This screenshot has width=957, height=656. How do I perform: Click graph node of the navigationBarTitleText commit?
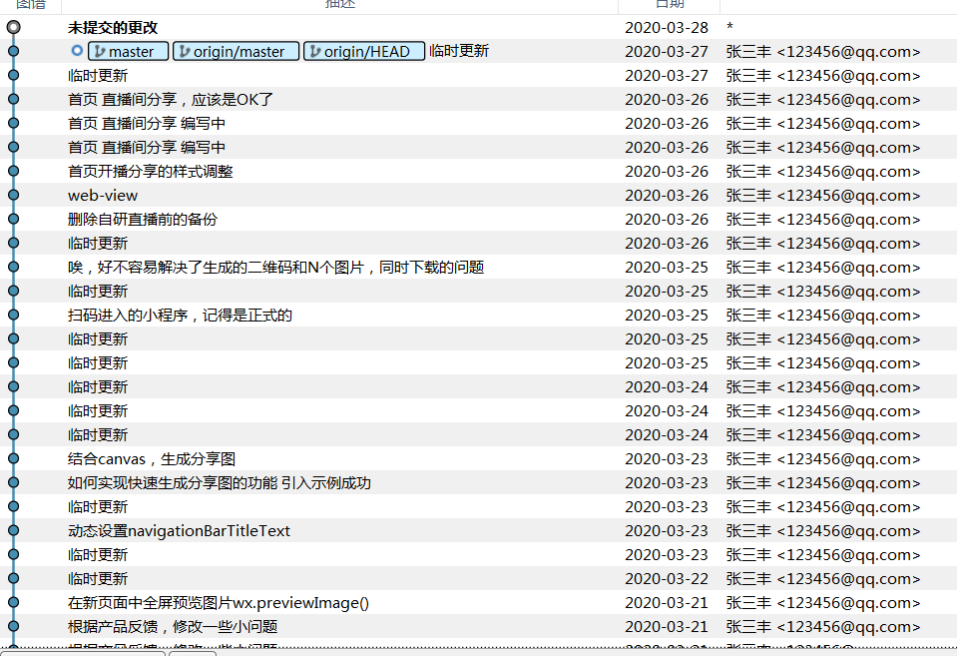(13, 531)
